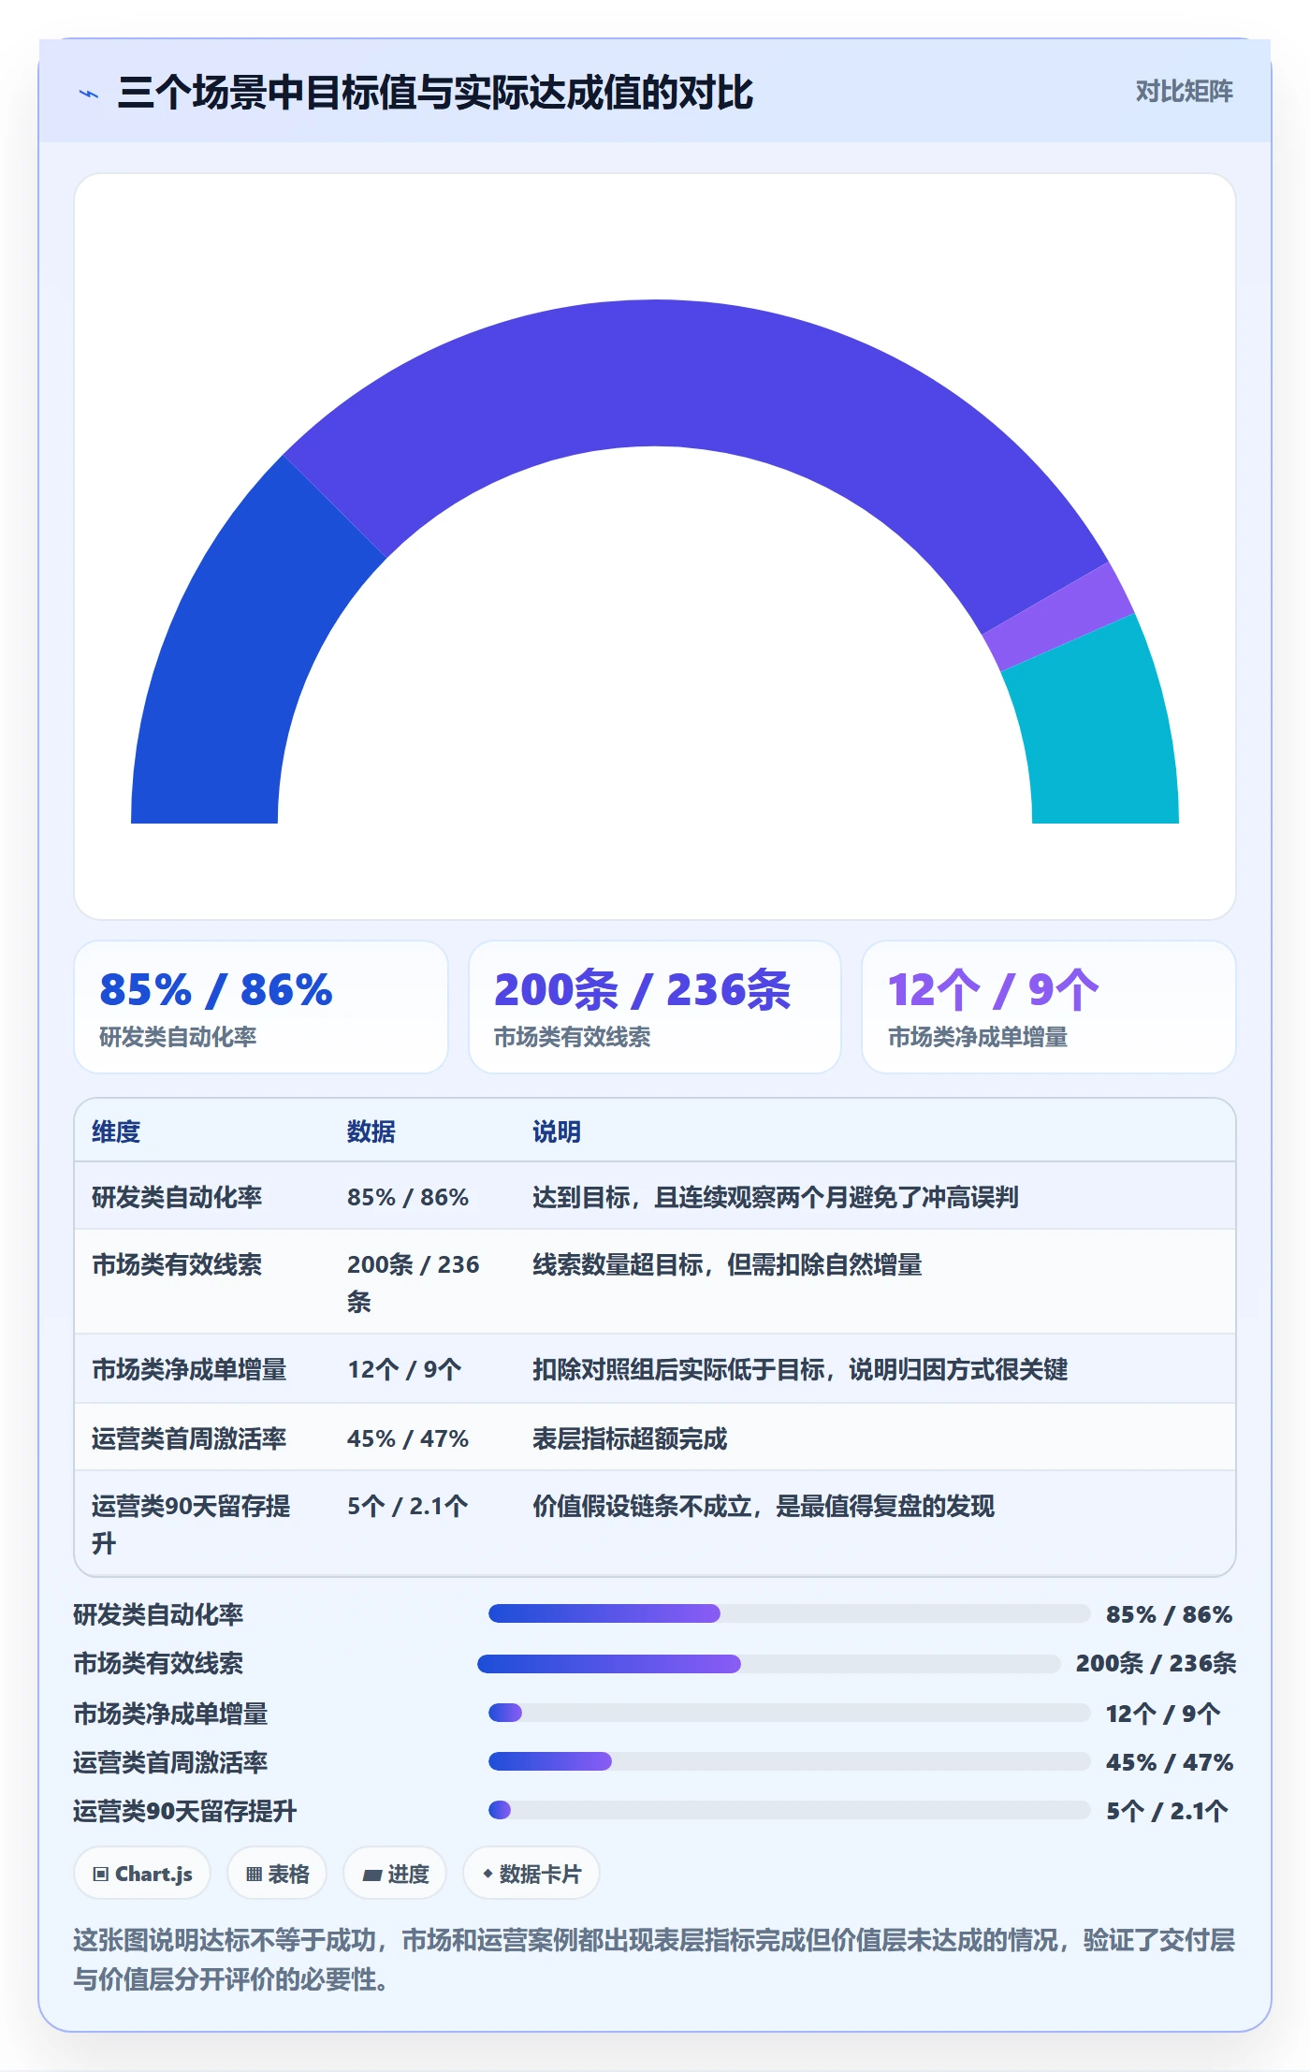Select the 进度 tag chip
Viewport: 1310px width, 2072px height.
pyautogui.click(x=395, y=1874)
